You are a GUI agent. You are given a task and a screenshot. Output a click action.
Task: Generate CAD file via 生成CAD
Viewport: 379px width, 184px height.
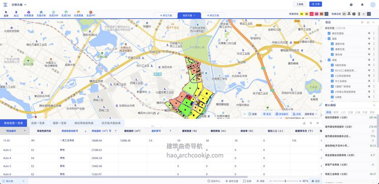(x=66, y=14)
